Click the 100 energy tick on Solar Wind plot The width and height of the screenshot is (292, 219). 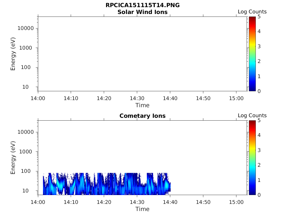[26, 67]
